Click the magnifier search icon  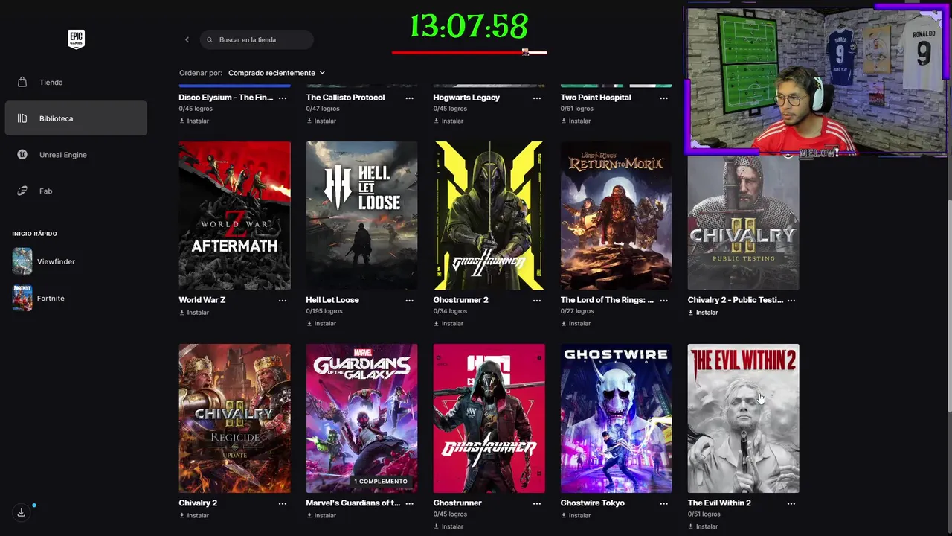[x=210, y=39]
